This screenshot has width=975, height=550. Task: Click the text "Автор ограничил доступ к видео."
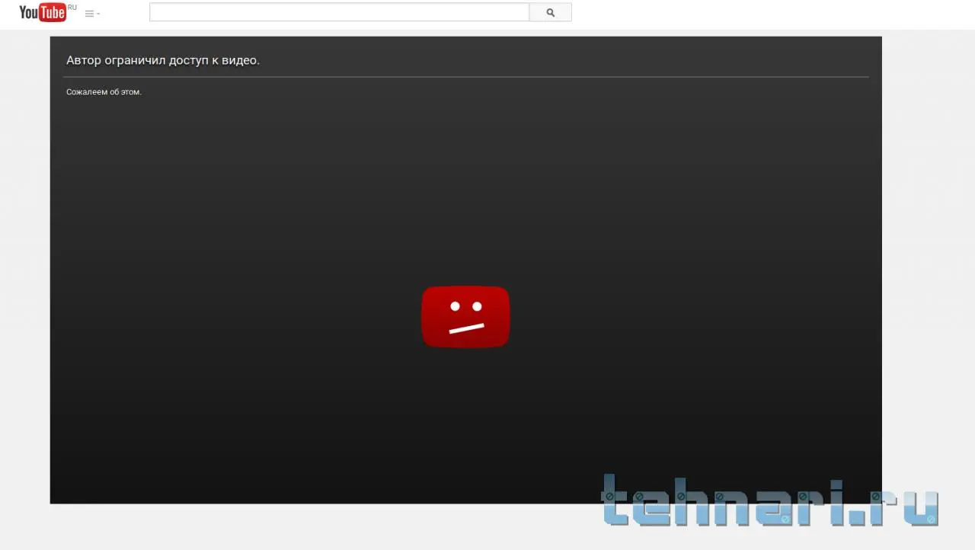(163, 60)
